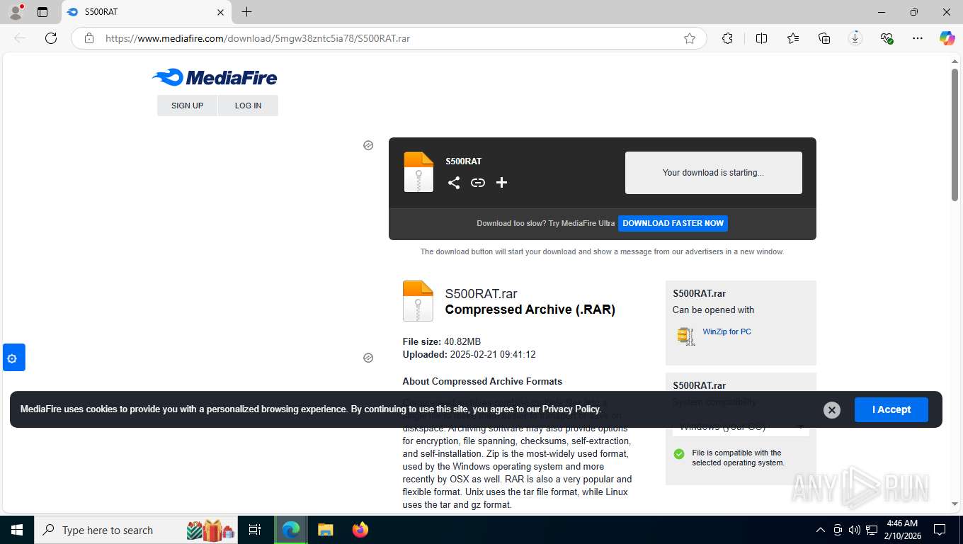Open File Explorer from the taskbar
Image resolution: width=963 pixels, height=544 pixels.
pos(325,530)
